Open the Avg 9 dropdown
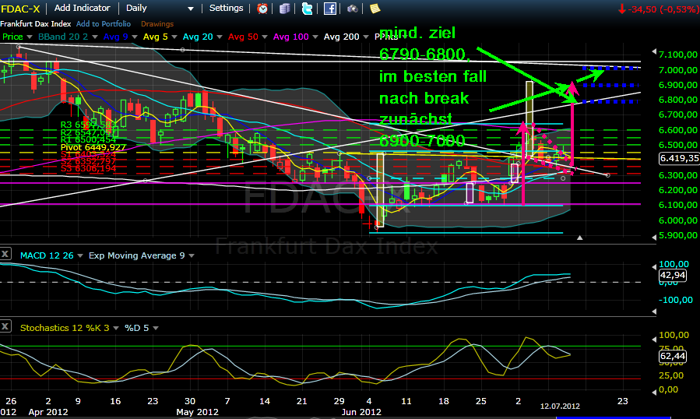Viewport: 700px width, 419px height. point(135,37)
